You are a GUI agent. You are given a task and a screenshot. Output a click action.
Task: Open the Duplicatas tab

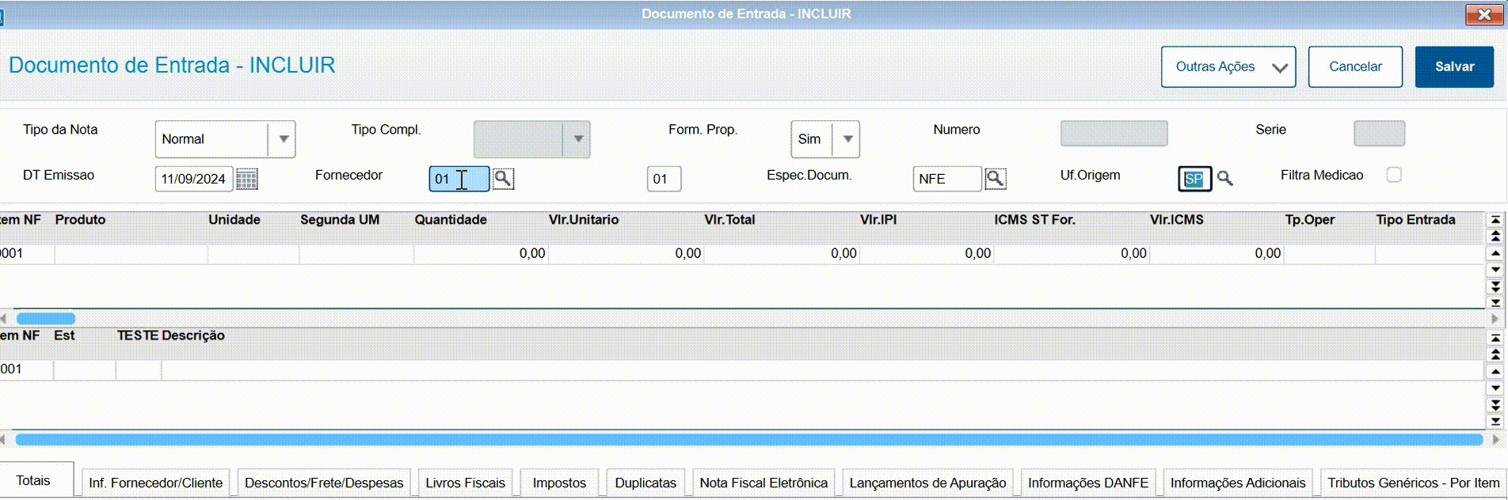[x=645, y=483]
